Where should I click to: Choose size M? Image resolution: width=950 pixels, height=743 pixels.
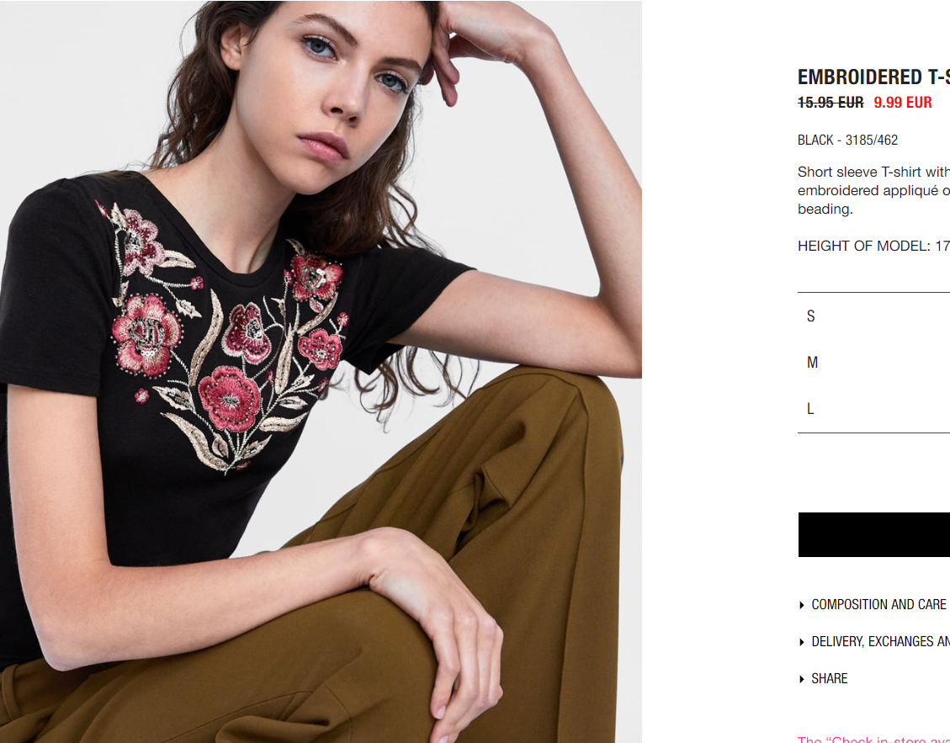873,363
